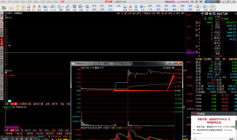
Task: Toggle the lock icon in chart toolbar
Action: tap(174, 13)
